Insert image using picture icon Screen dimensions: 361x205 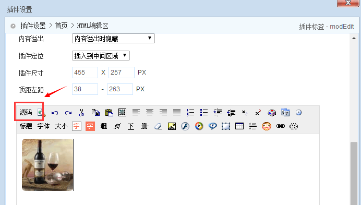[x=172, y=126]
